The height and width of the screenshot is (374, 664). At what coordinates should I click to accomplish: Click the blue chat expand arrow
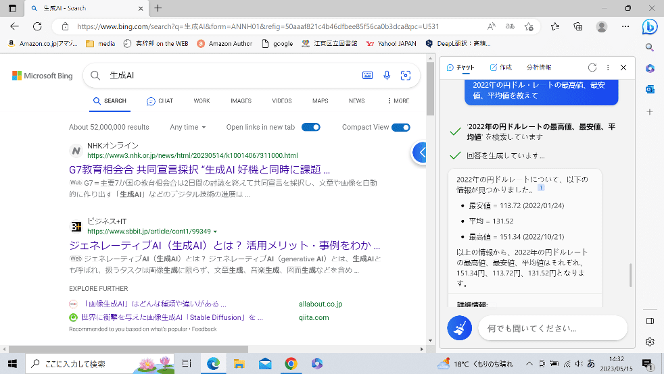[x=420, y=153]
